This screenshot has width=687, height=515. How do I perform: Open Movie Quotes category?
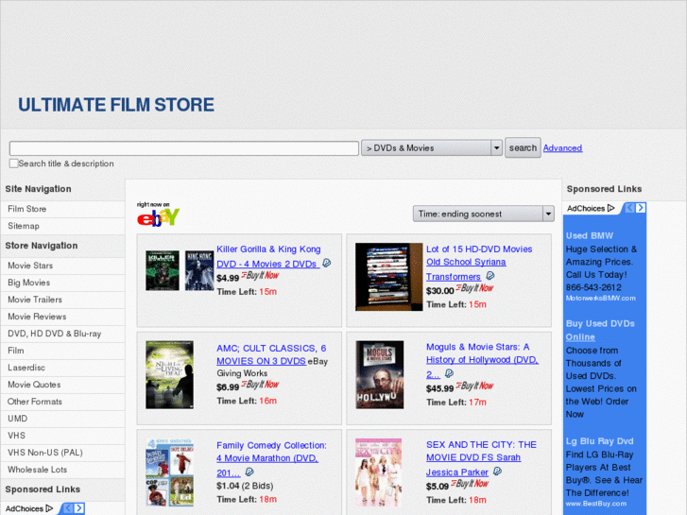point(34,385)
